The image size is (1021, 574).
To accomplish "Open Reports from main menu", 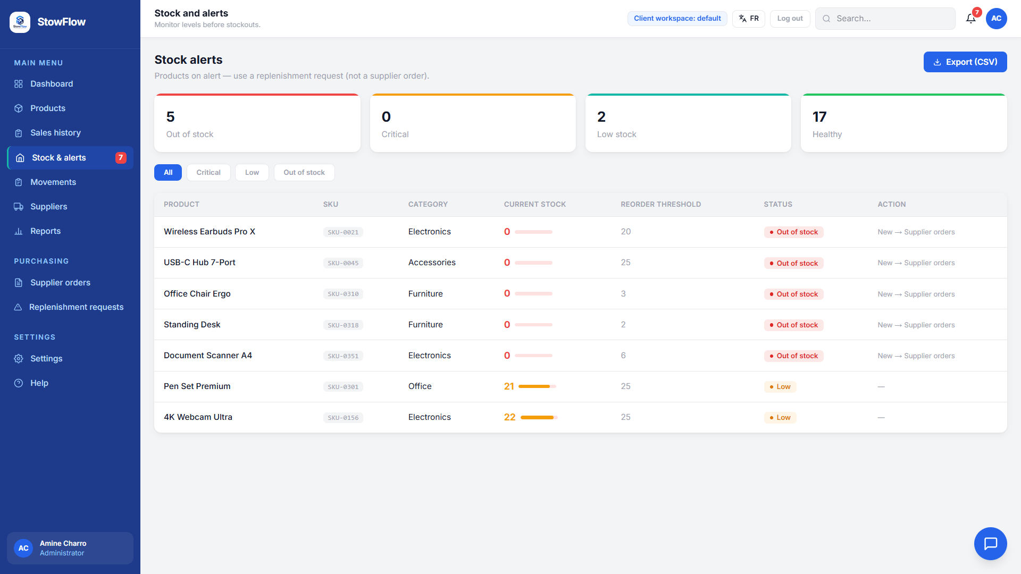I will point(70,231).
